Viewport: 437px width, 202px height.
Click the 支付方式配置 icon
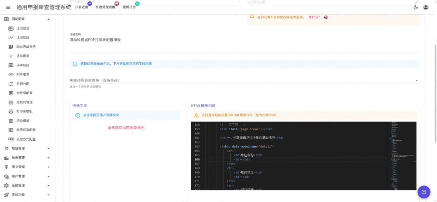(11, 139)
